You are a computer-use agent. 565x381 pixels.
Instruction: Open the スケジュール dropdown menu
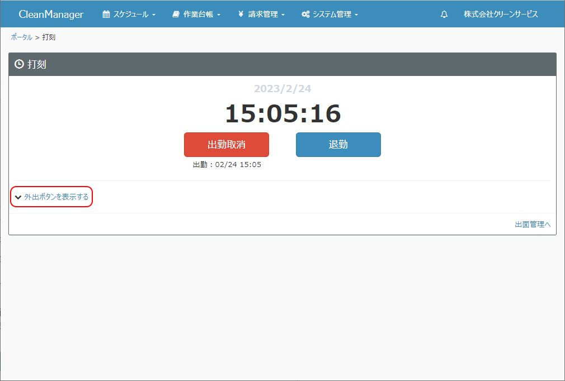(129, 15)
